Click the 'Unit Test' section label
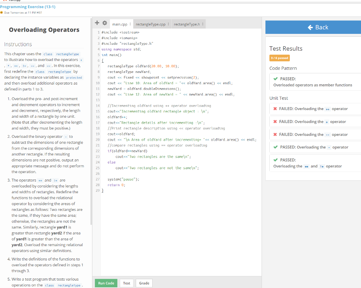Screen dimensions: 361x288 pos(279,98)
